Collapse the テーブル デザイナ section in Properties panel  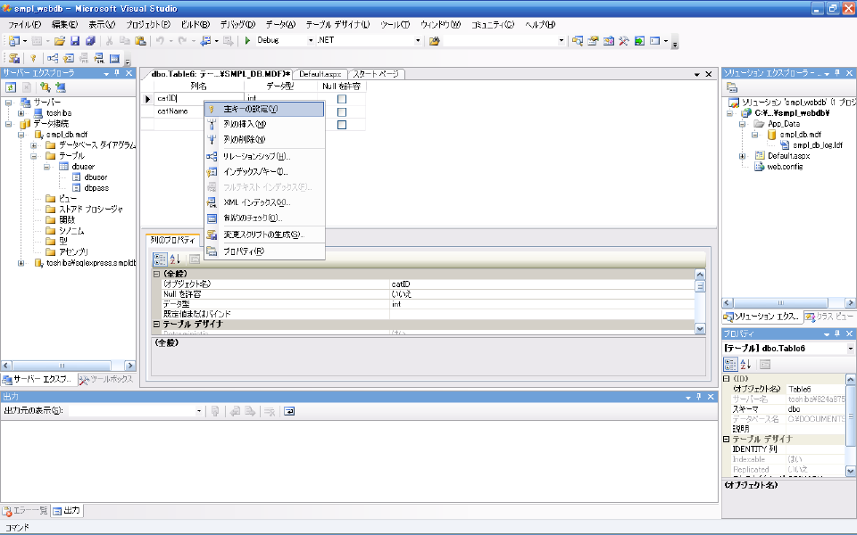tap(727, 439)
